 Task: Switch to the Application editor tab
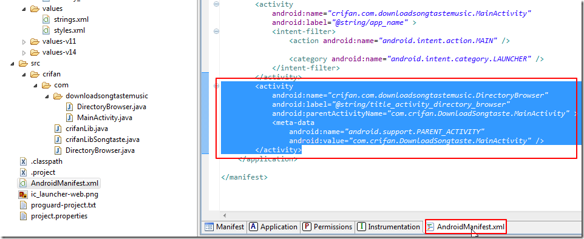click(273, 227)
